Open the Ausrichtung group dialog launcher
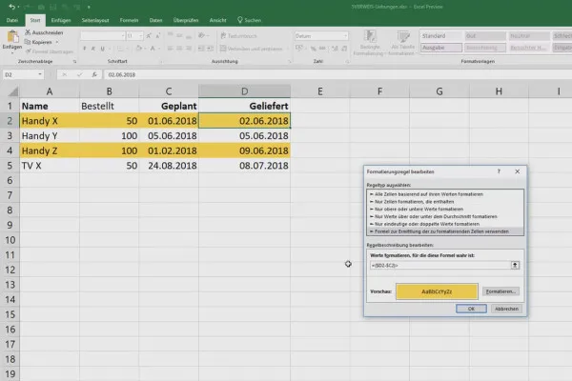This screenshot has width=572, height=381. click(x=290, y=61)
